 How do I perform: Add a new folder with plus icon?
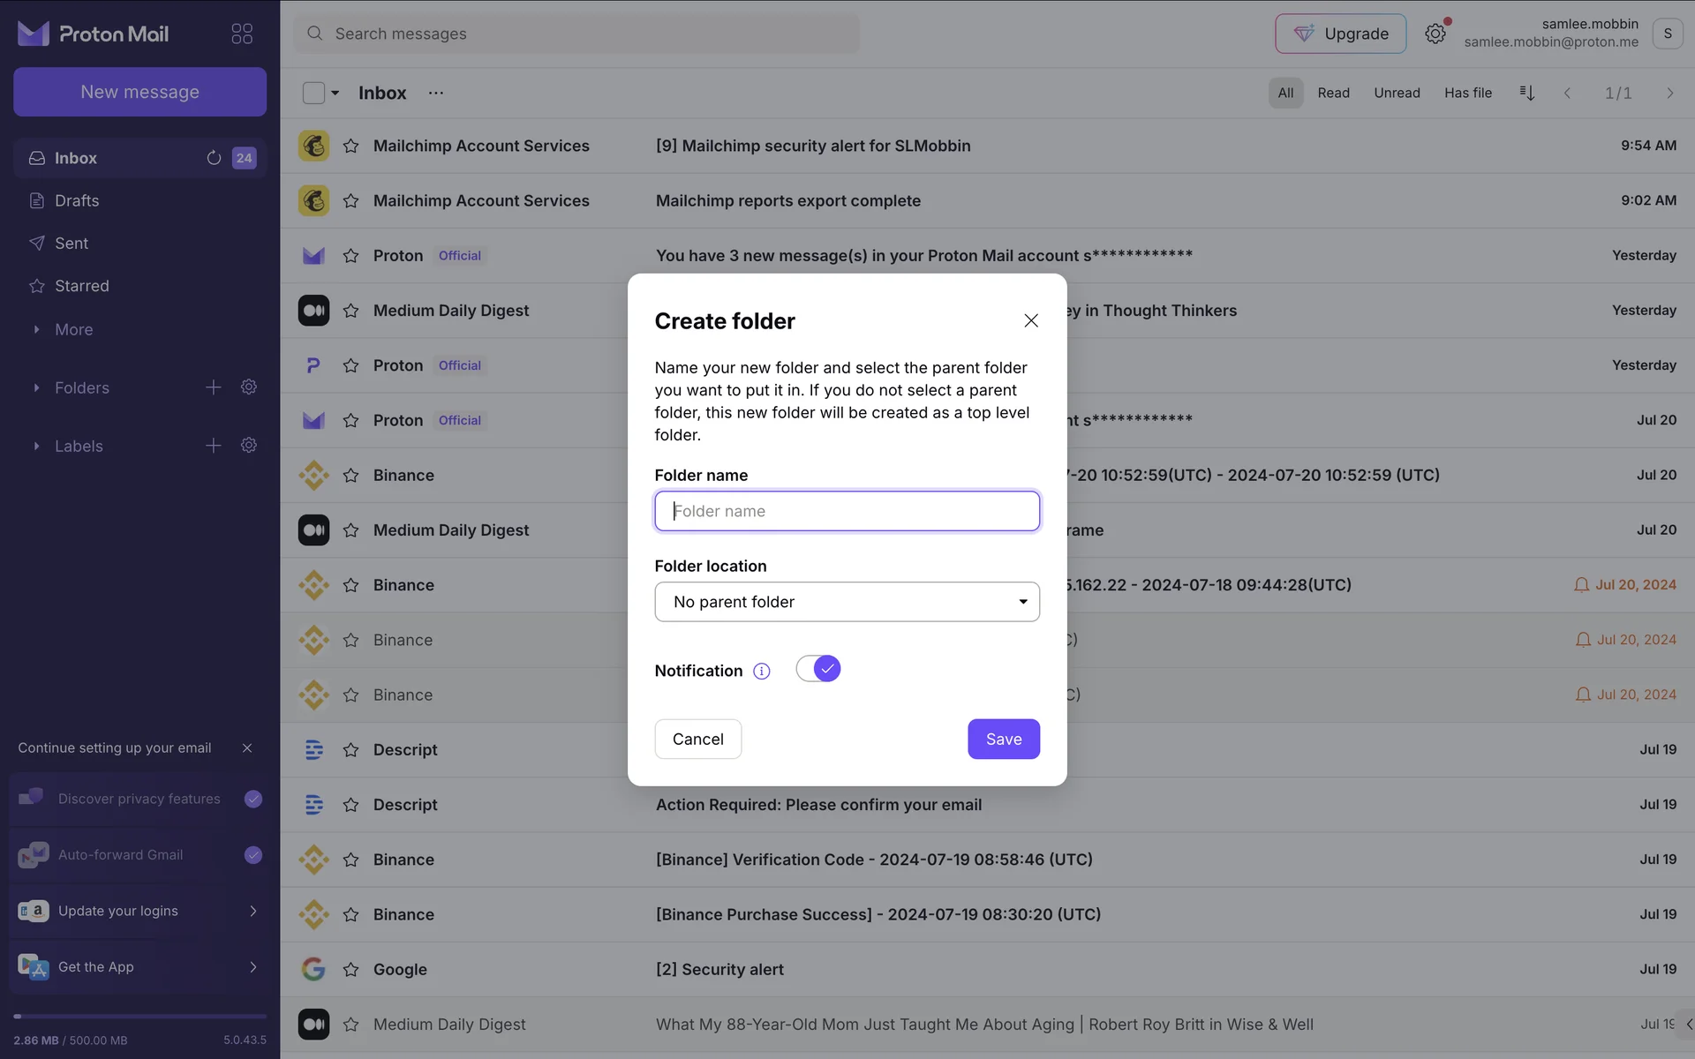214,387
